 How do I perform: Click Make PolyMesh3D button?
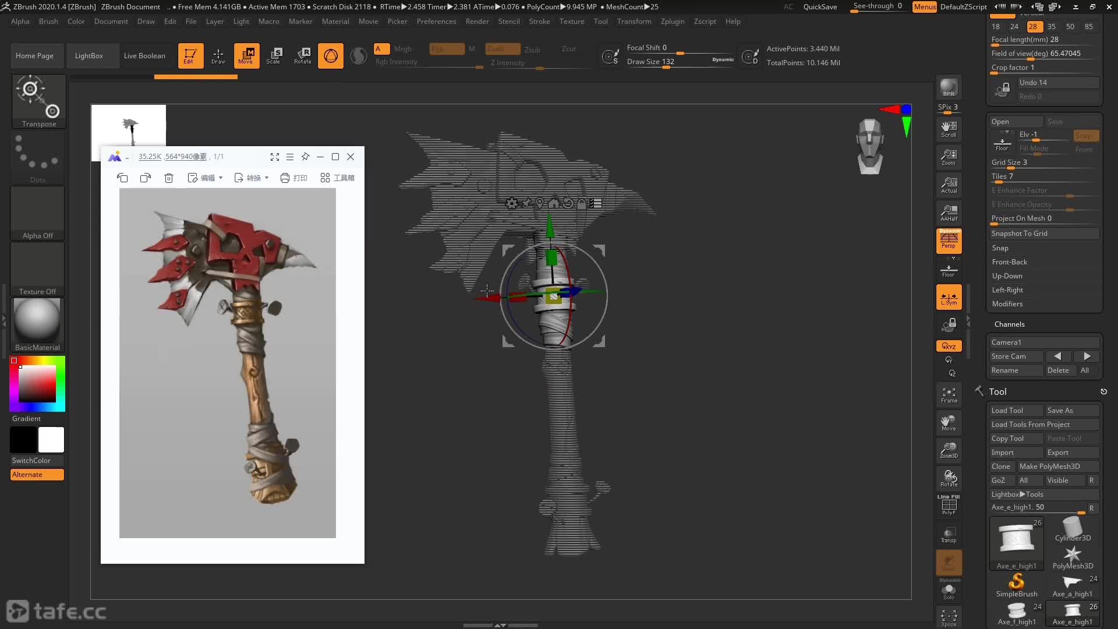tap(1058, 467)
